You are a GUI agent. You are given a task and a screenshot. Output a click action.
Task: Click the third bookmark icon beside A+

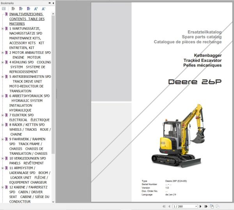tap(28, 9)
